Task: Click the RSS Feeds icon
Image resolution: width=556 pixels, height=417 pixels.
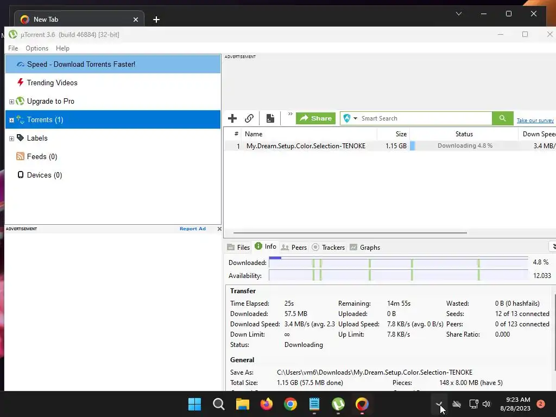Action: tap(21, 156)
